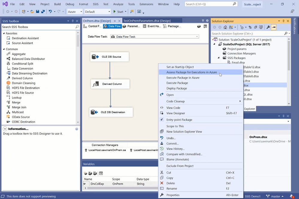Image resolution: width=299 pixels, height=199 pixels.
Task: Switch to Control Flow tab
Action: pyautogui.click(x=92, y=26)
